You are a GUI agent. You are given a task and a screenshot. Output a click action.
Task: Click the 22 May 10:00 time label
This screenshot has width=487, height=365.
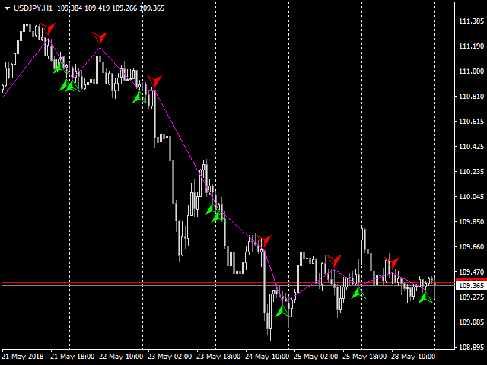pyautogui.click(x=121, y=357)
